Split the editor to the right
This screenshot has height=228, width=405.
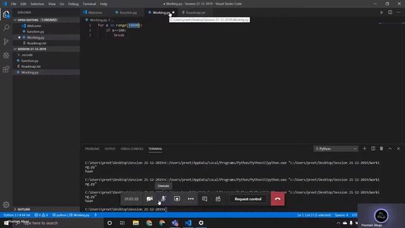(390, 13)
